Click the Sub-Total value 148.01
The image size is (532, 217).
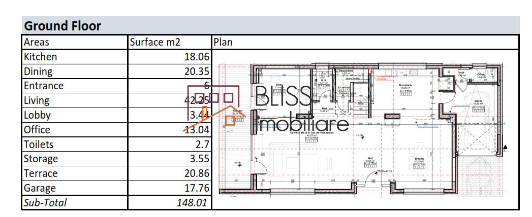[193, 203]
